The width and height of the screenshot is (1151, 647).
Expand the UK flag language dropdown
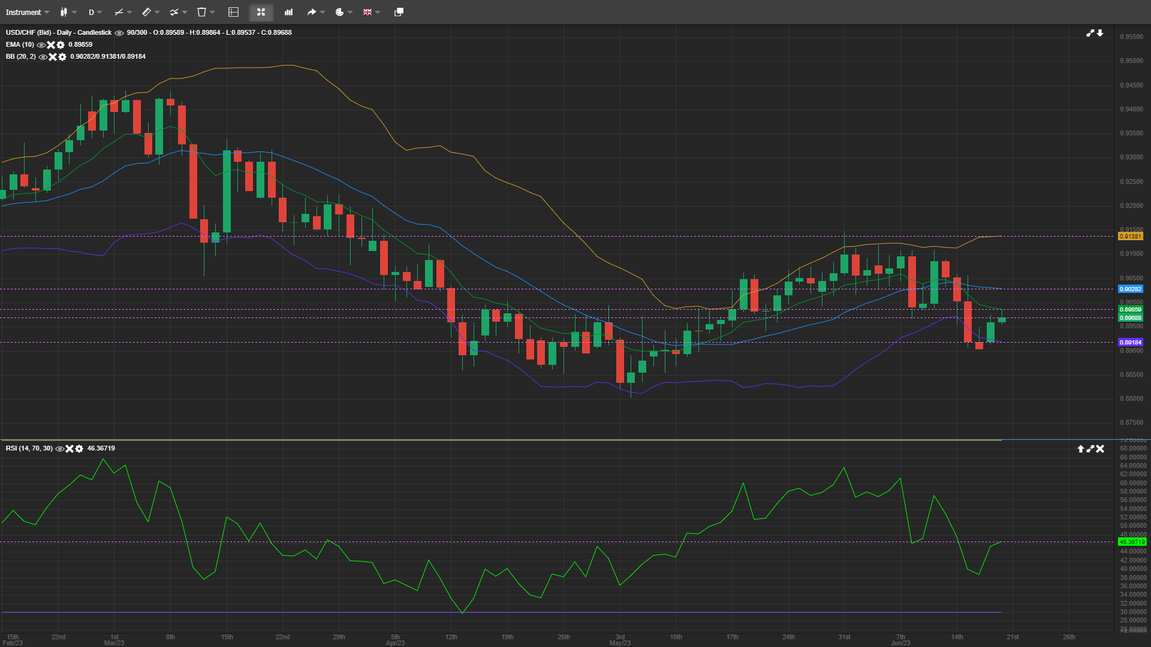[371, 12]
